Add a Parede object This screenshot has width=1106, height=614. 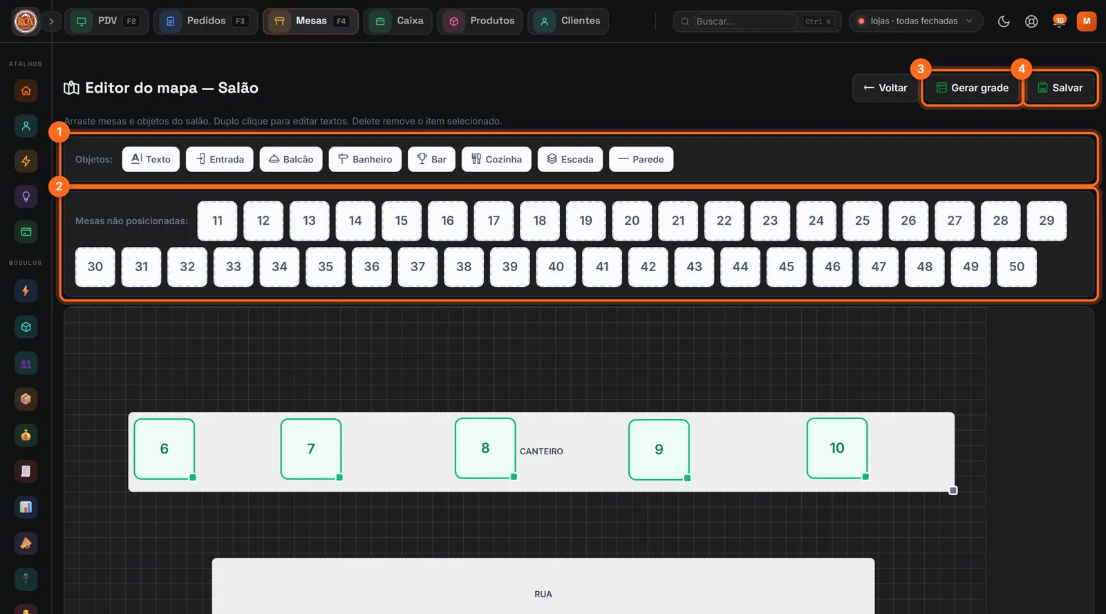(x=641, y=159)
